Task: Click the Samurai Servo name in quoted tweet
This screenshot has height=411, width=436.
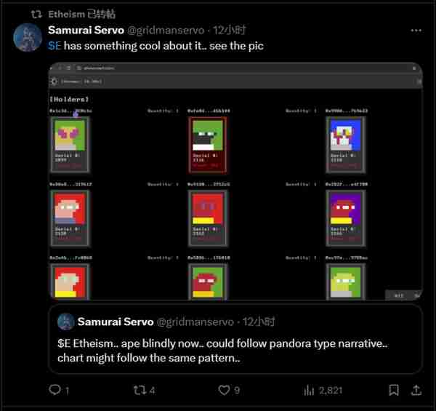Action: 116,322
